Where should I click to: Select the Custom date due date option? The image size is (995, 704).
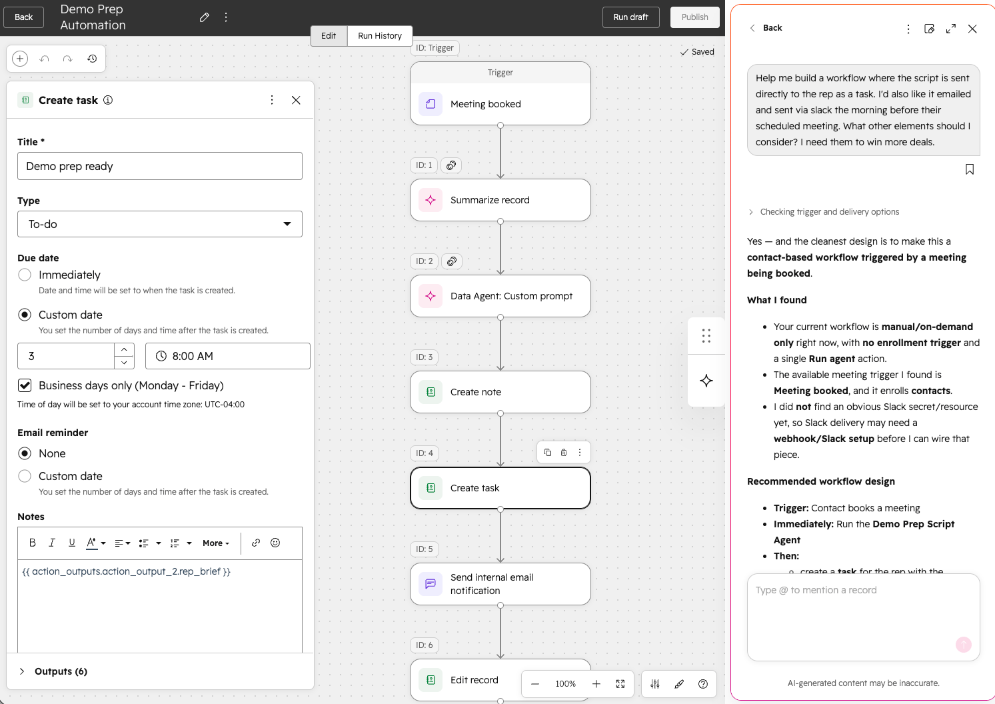(25, 315)
